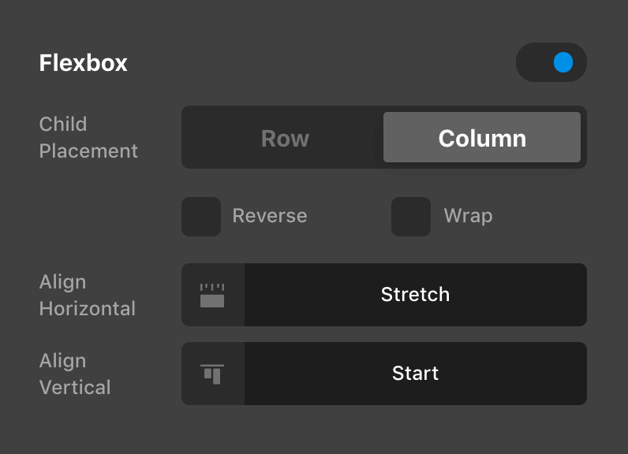Open the Stretch dropdown for horizontal alignment
Screen dimensions: 628x454
(x=415, y=295)
